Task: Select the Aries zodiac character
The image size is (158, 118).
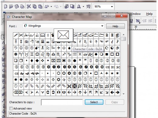Action: (x=21, y=54)
